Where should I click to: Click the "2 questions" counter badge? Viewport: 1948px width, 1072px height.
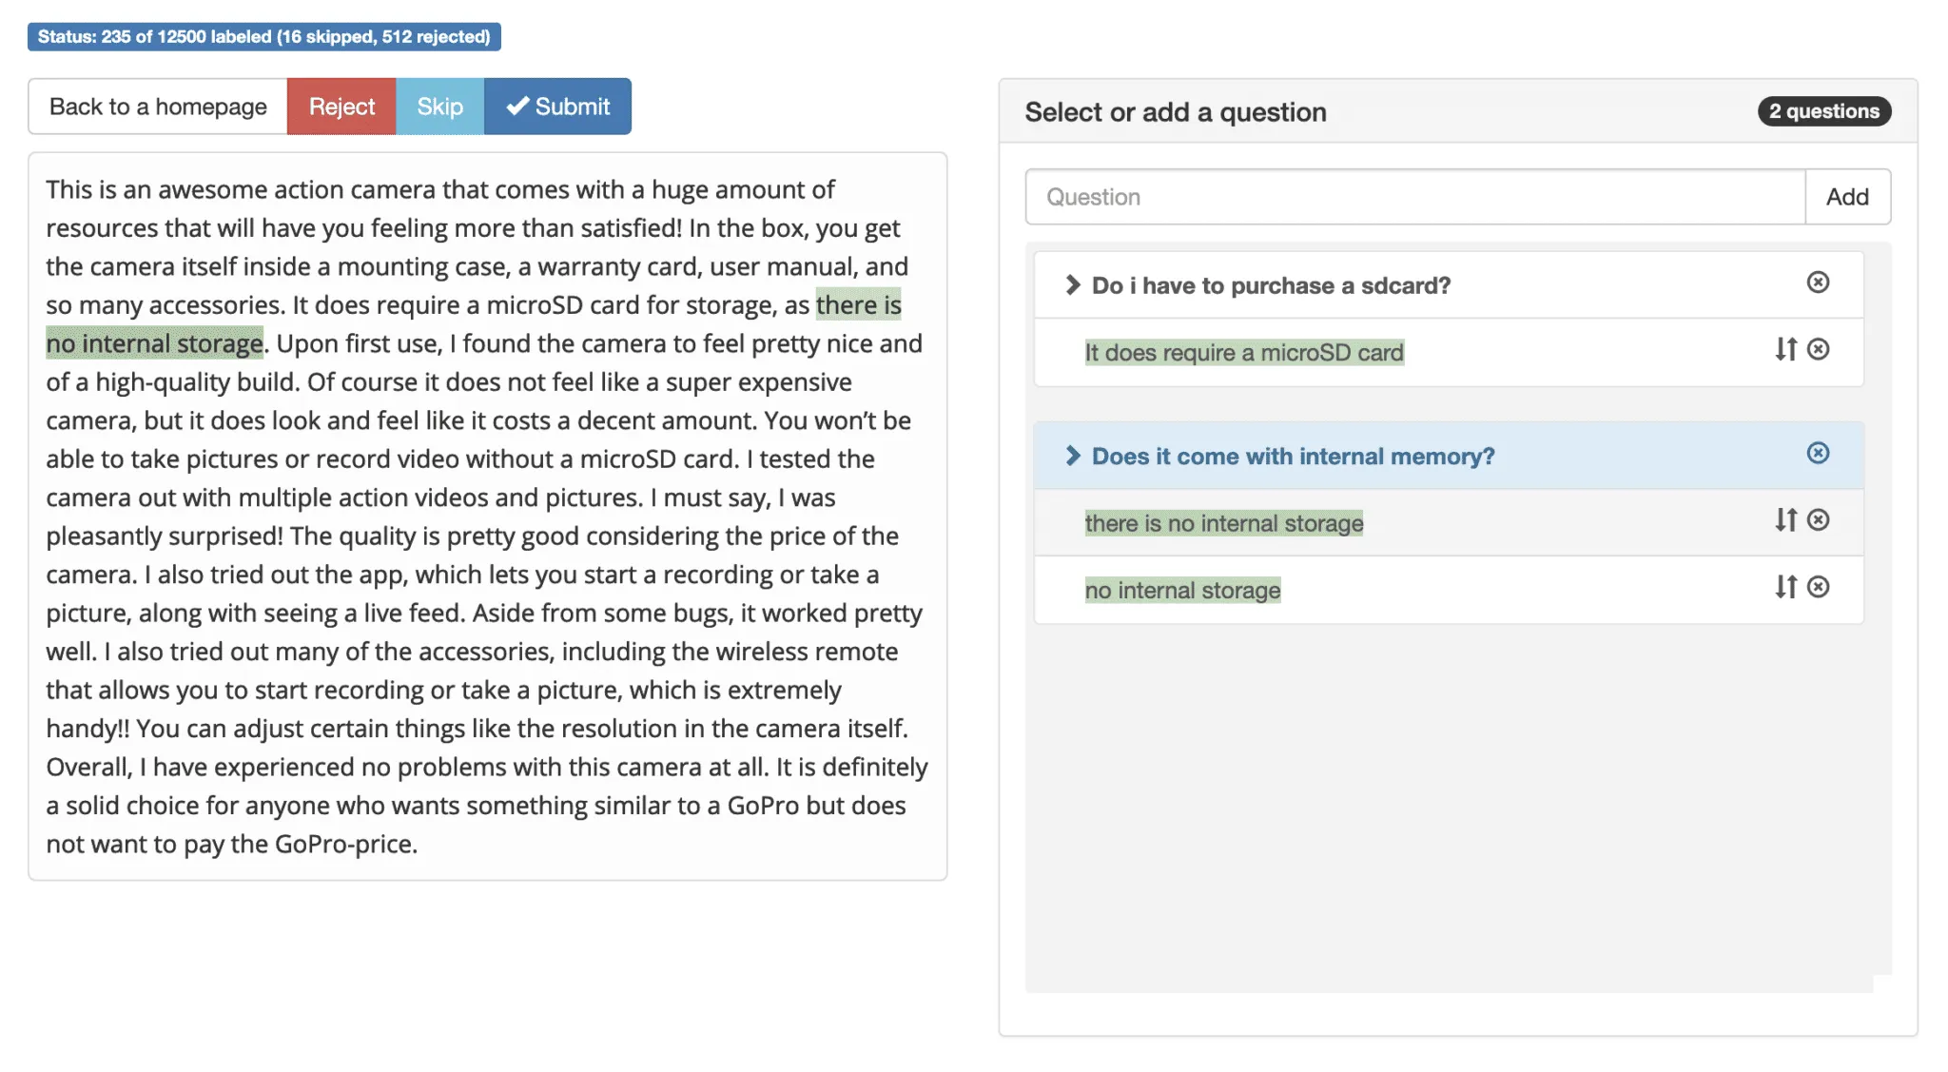(1822, 111)
